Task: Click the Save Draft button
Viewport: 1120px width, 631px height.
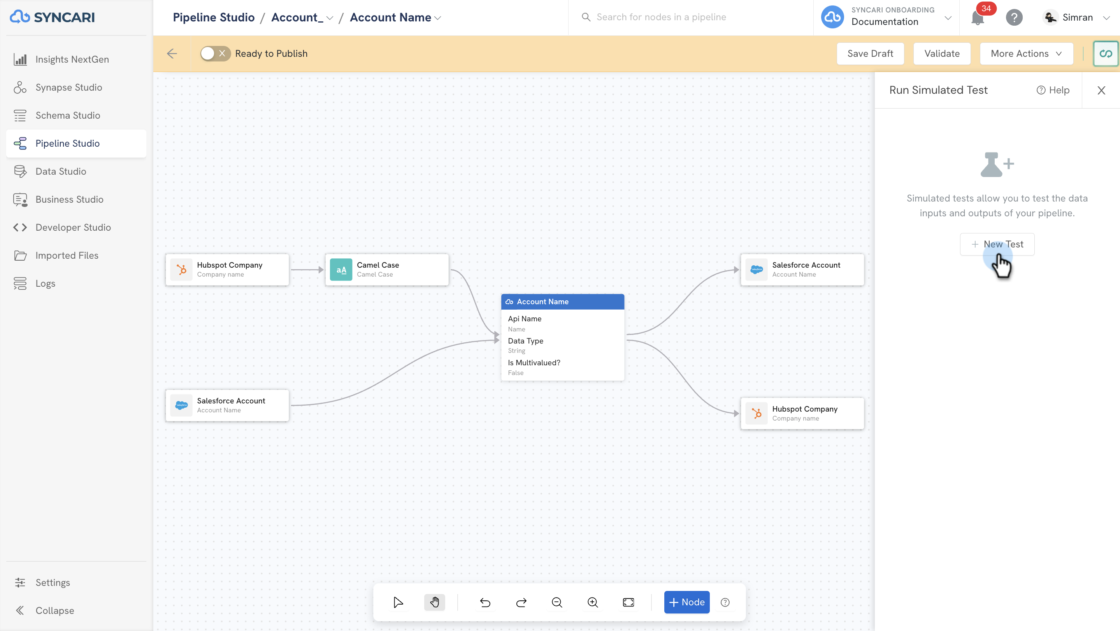Action: (870, 53)
